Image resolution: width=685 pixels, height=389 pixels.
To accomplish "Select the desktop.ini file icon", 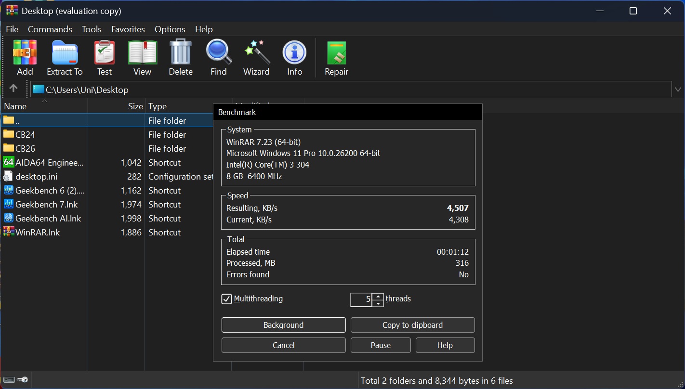I will 9,176.
